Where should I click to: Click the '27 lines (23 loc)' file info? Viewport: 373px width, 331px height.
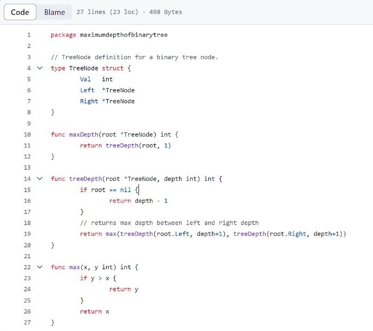(107, 12)
